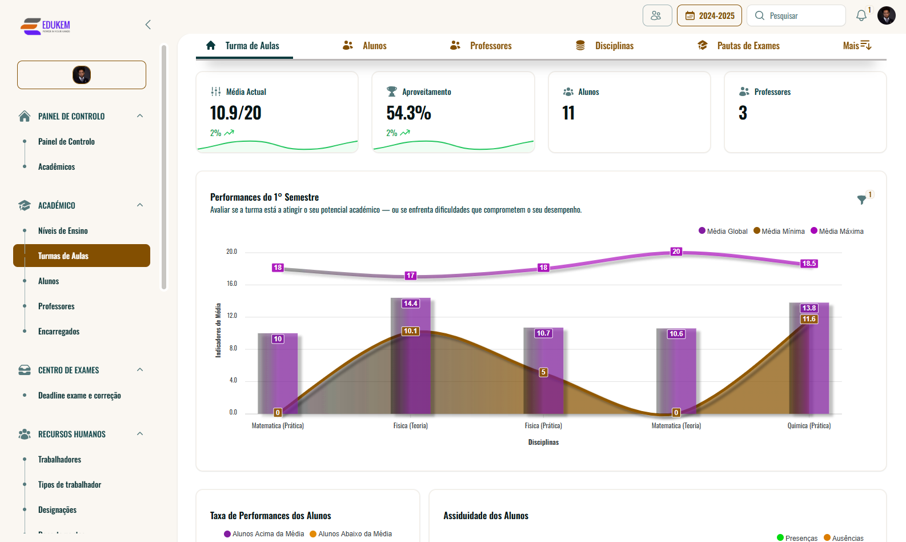
Task: Open the Mais overflow menu
Action: [856, 46]
